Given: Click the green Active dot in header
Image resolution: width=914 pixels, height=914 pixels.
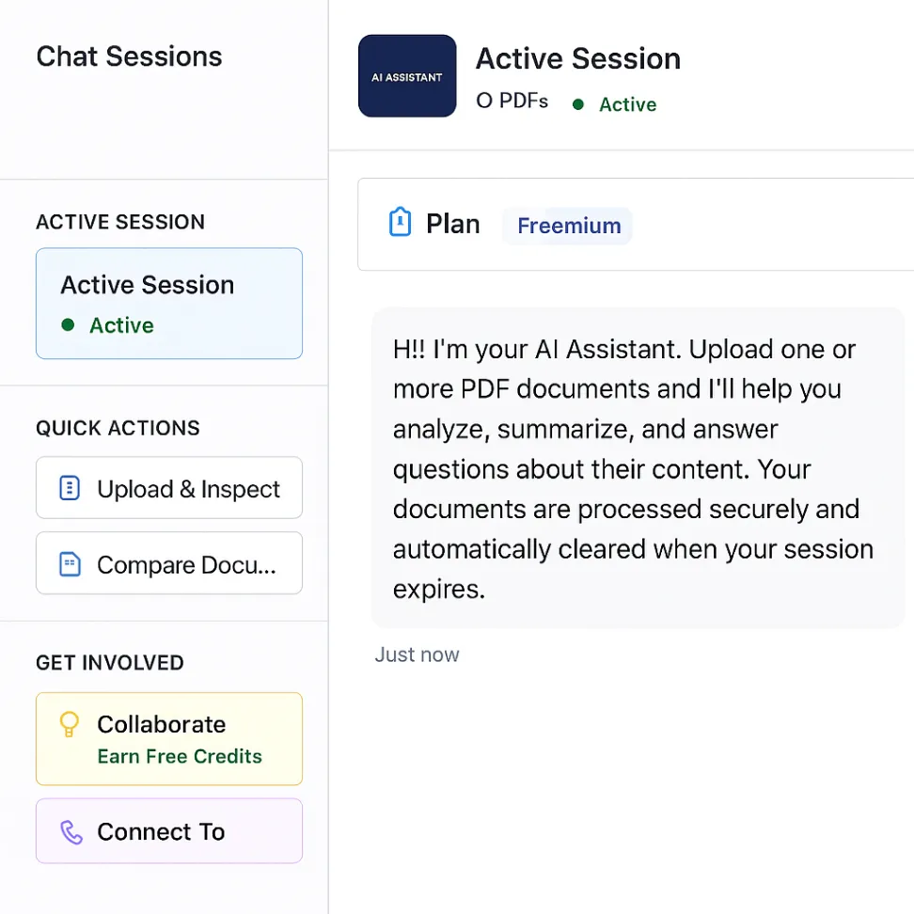Looking at the screenshot, I should pos(578,104).
